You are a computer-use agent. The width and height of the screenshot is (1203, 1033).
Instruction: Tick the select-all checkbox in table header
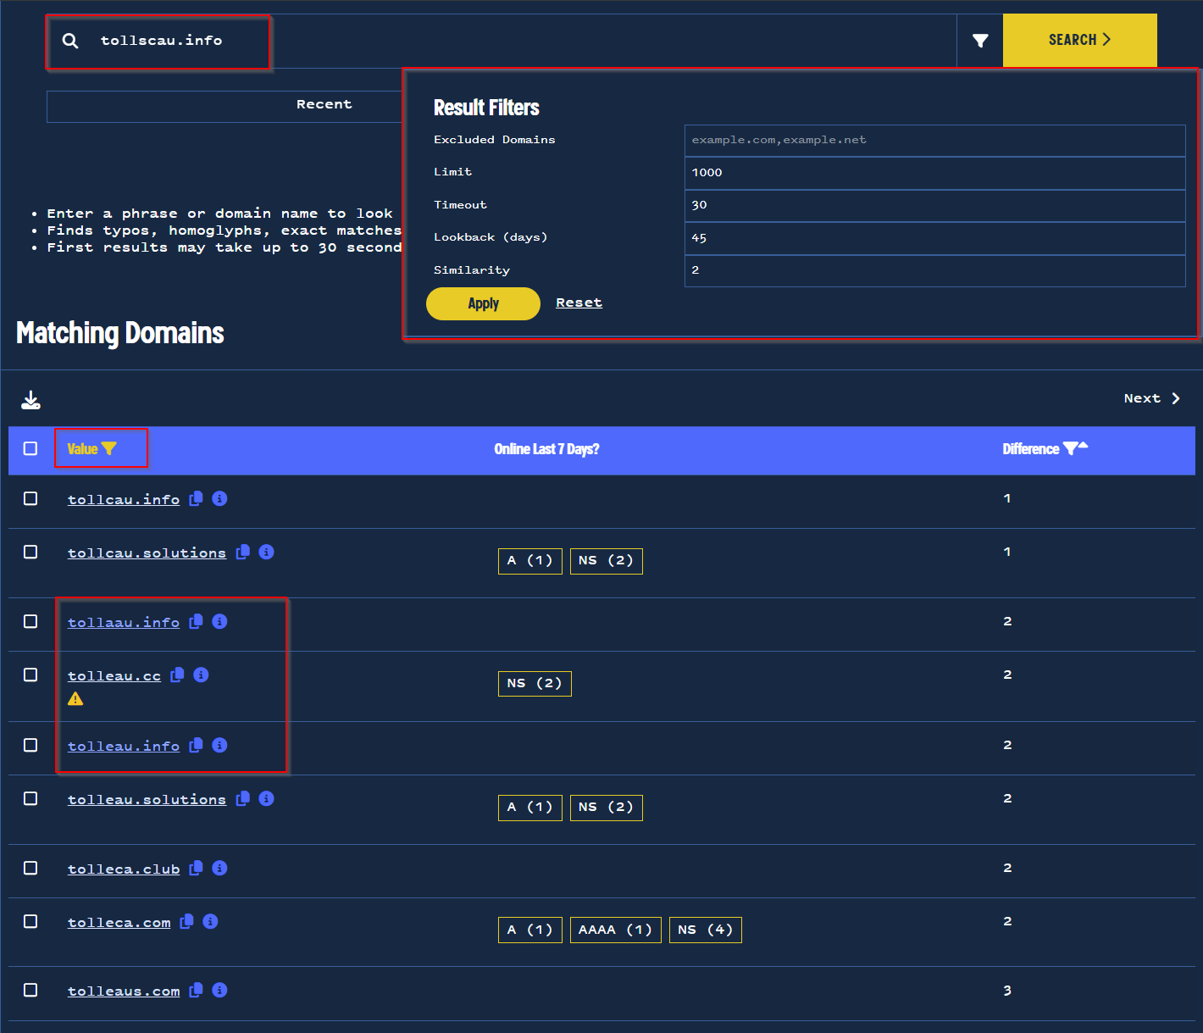(30, 448)
